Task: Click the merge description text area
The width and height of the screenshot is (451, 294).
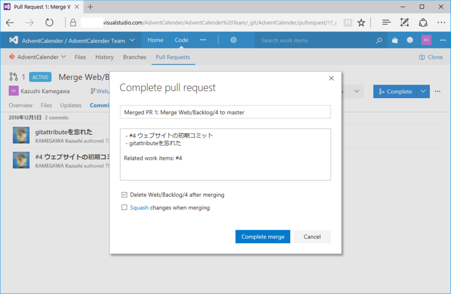Action: pyautogui.click(x=225, y=155)
